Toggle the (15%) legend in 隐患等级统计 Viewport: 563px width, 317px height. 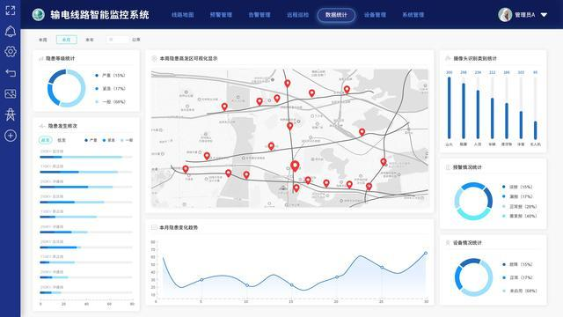point(111,76)
